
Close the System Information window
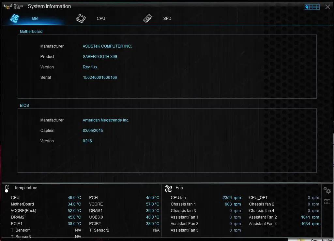(327, 7)
